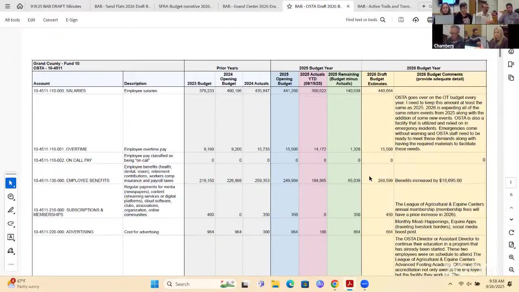Image resolution: width=519 pixels, height=292 pixels.
Task: Select the arrow selection tool
Action: point(11,183)
